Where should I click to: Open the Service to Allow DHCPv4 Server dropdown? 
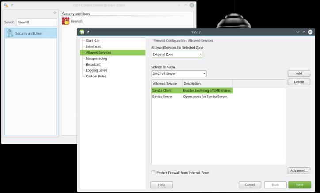(179, 73)
